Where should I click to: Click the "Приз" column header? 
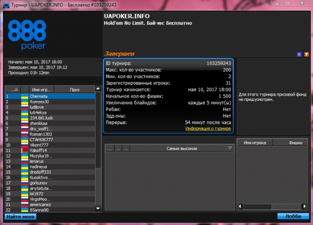tap(74, 90)
